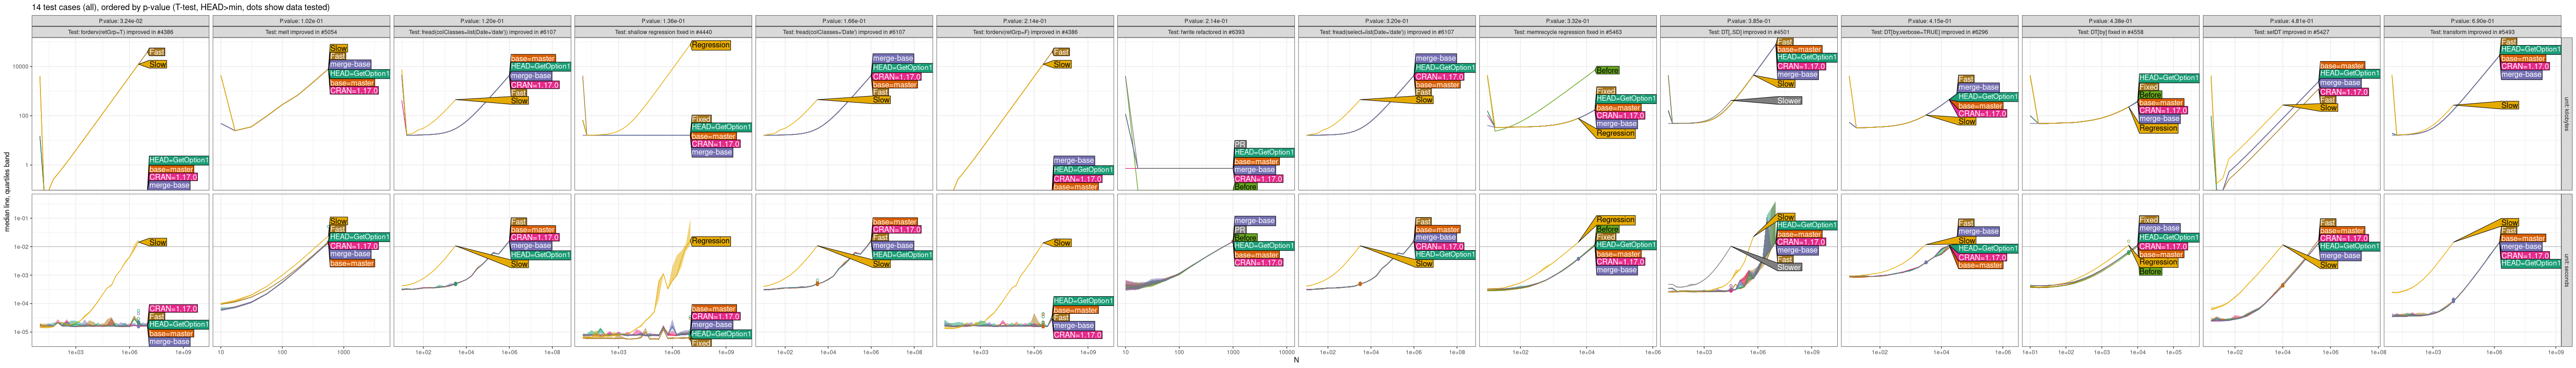Click green 'Before' label in memrecycle kilobytes panel

[1607, 71]
